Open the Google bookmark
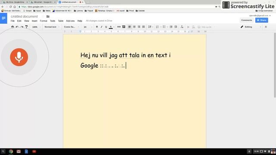276x155 pixels. coord(27,11)
